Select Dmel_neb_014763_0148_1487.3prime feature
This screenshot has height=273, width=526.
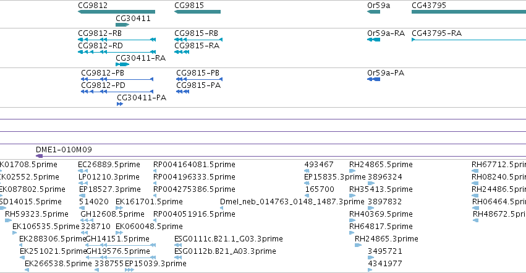click(222, 208)
